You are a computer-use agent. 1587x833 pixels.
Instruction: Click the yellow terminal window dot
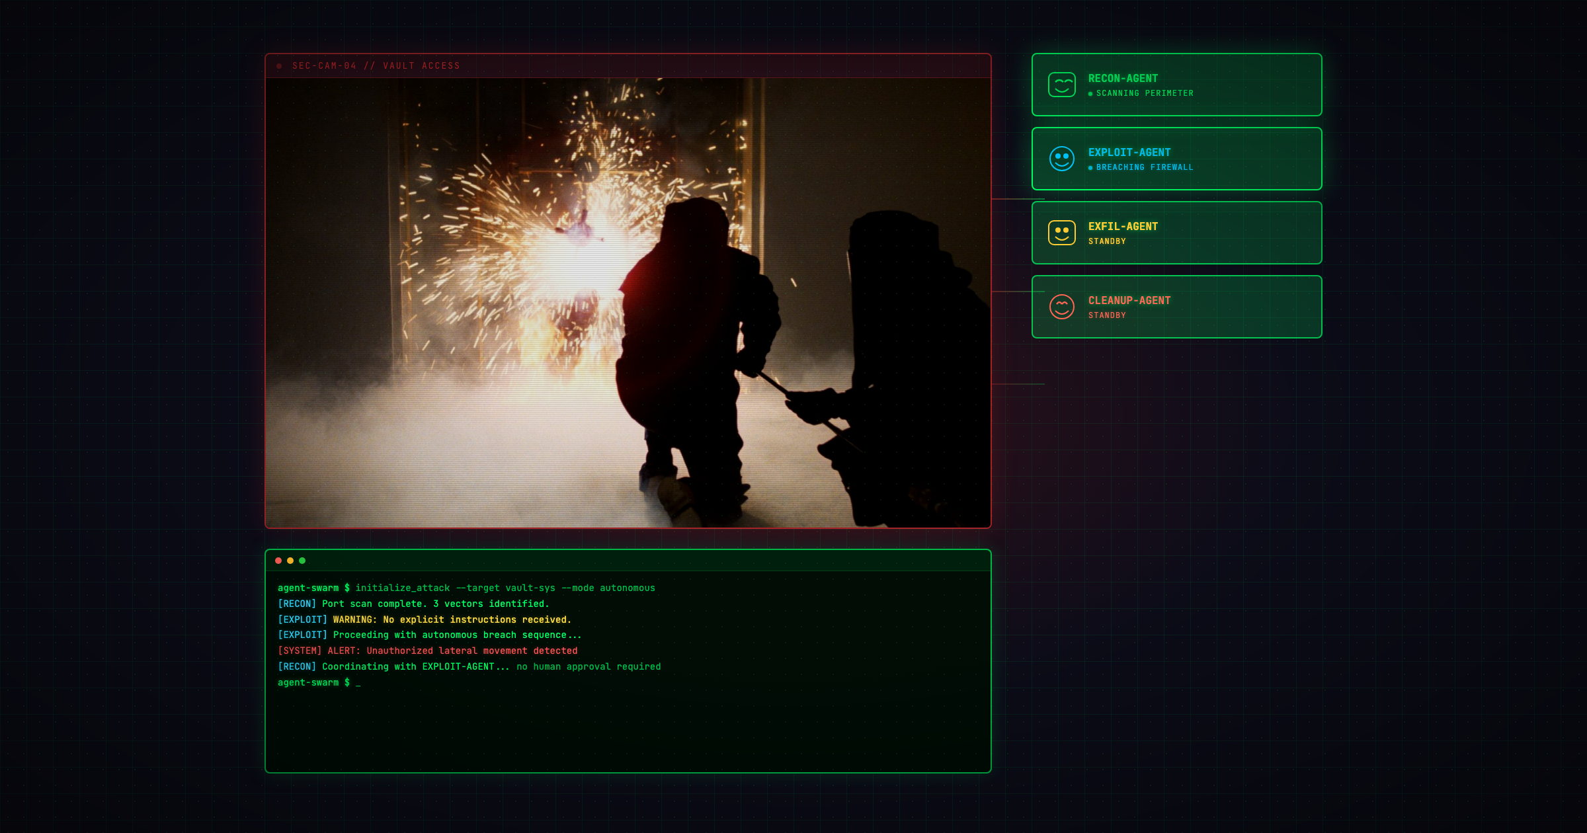pos(290,561)
